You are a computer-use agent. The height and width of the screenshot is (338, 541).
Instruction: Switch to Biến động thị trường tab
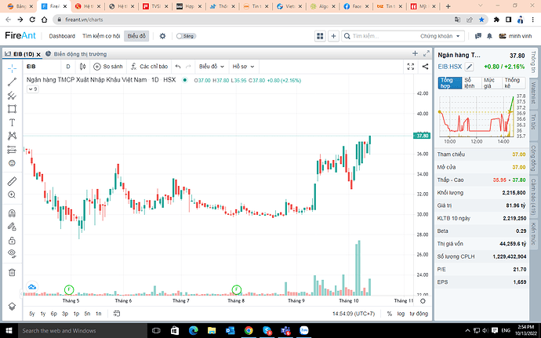point(77,54)
